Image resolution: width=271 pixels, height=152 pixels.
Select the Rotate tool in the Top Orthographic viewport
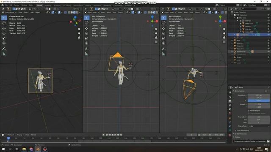pos(163,33)
